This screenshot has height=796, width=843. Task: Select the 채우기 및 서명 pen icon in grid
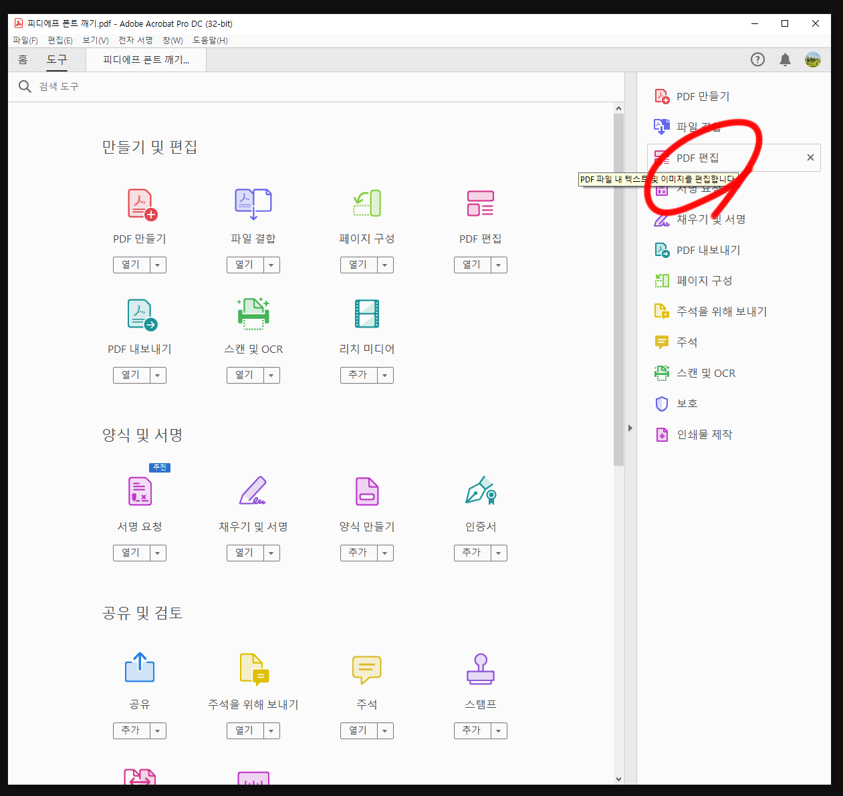[253, 491]
